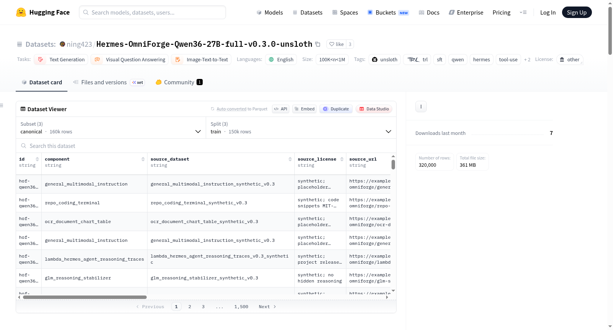The image size is (613, 330).
Task: Click the sft tag
Action: 439,59
